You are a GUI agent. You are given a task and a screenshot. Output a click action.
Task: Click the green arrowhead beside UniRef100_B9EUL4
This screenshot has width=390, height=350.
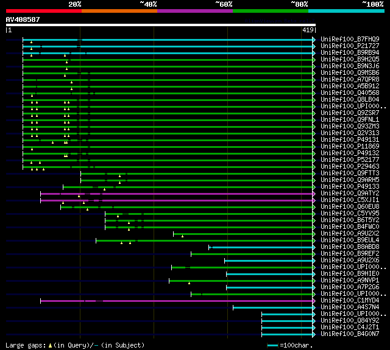tap(314, 240)
